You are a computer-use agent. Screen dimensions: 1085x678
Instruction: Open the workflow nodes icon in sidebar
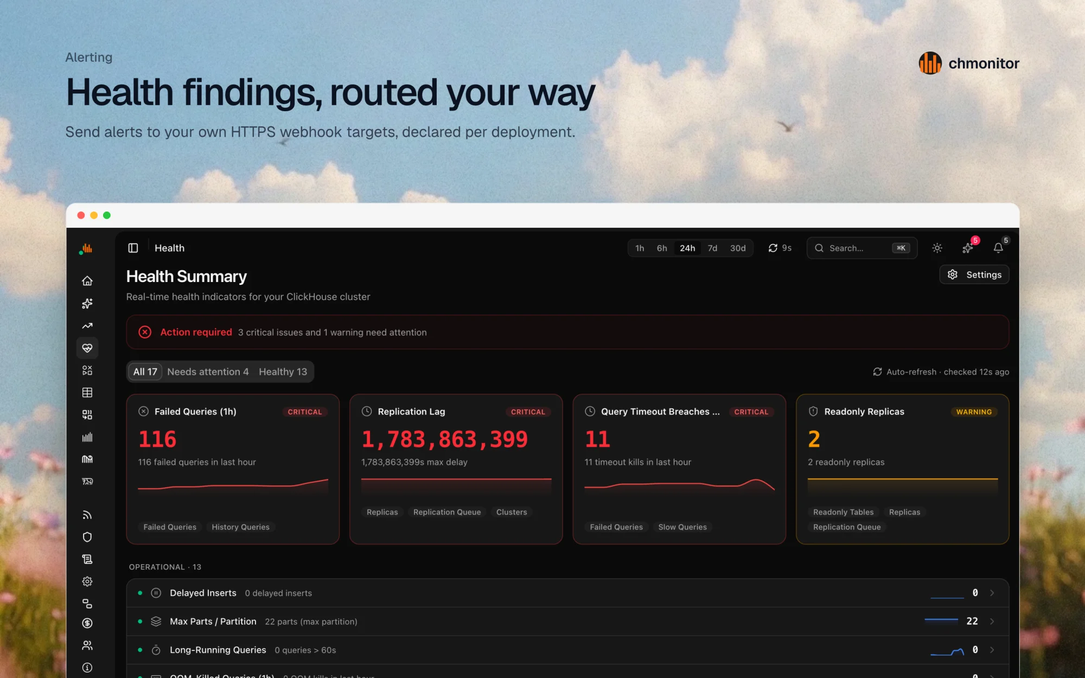pyautogui.click(x=87, y=604)
